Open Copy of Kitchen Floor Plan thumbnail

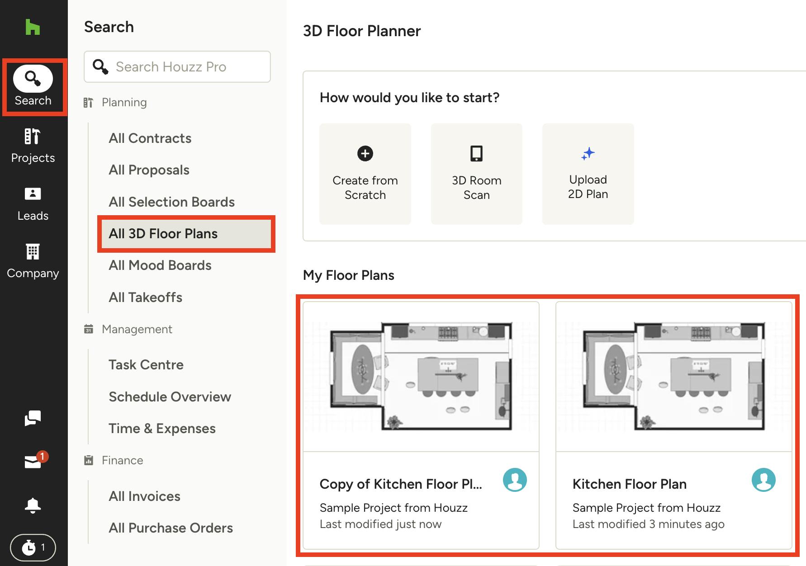[x=421, y=376]
